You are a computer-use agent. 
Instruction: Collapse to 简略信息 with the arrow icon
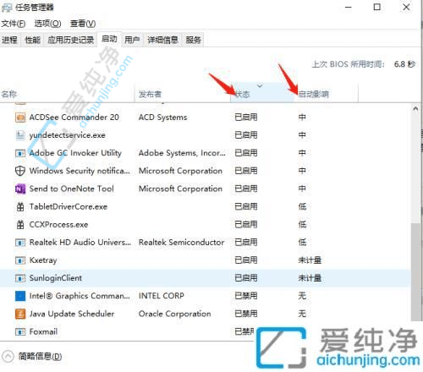click(8, 356)
